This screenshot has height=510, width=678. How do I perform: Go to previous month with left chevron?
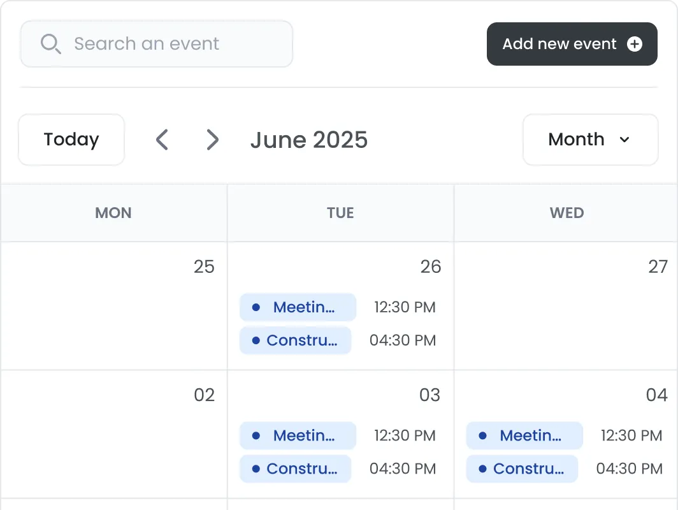tap(162, 140)
